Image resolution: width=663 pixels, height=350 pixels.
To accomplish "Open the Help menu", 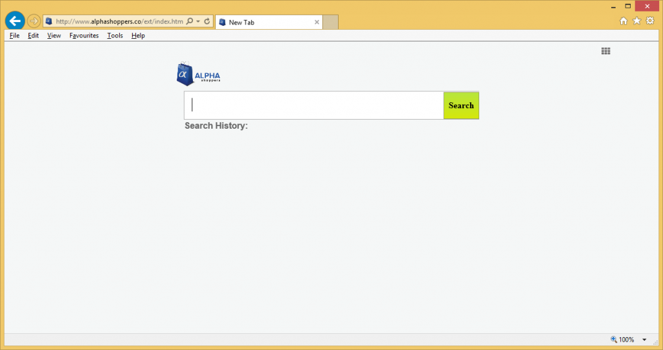I will (139, 36).
